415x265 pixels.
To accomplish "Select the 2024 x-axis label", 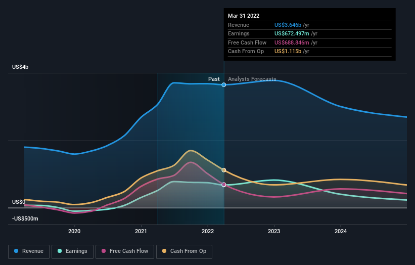I will pos(341,231).
